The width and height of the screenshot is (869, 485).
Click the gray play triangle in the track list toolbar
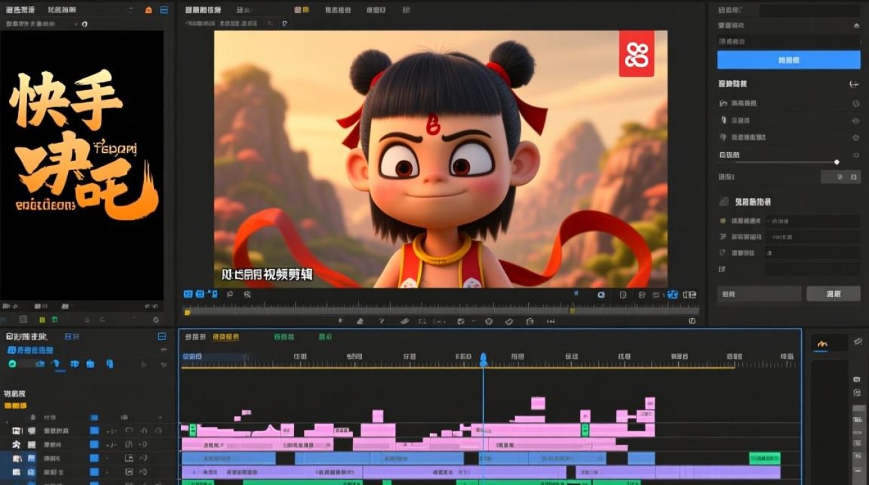pyautogui.click(x=144, y=365)
